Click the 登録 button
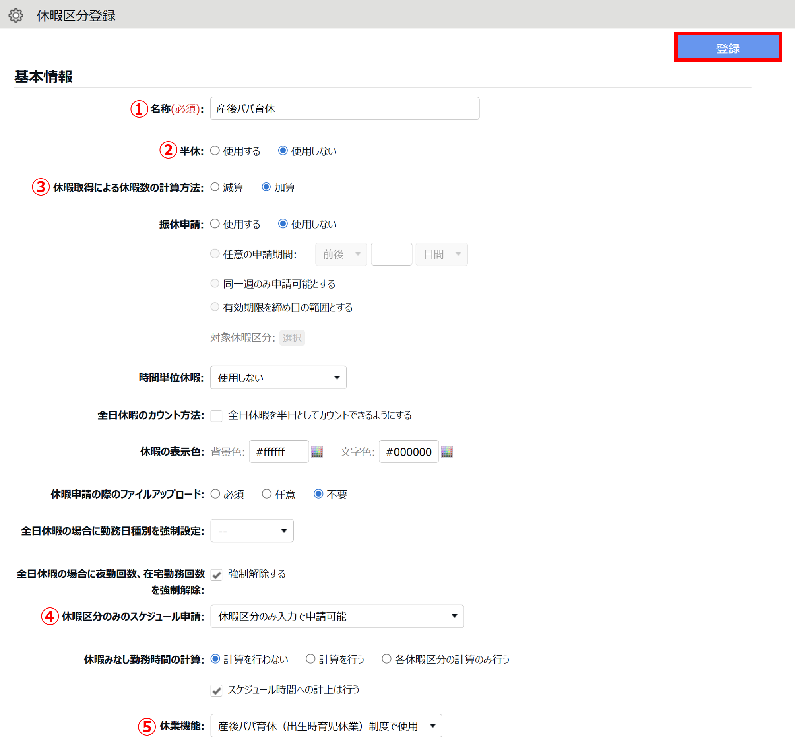 point(727,47)
